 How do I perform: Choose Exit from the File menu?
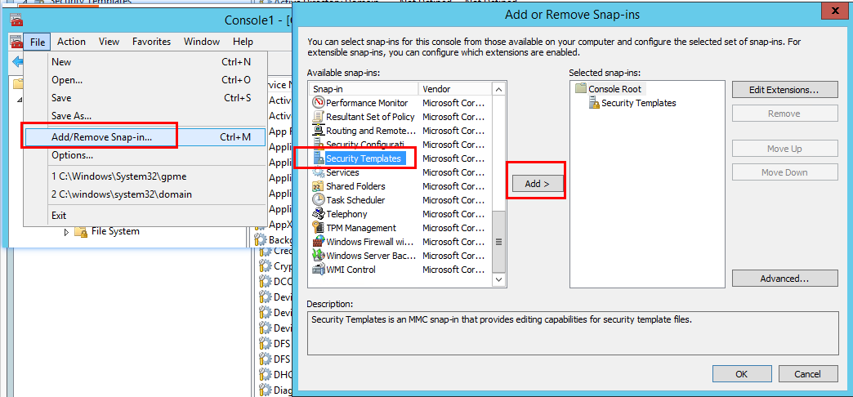(x=145, y=216)
